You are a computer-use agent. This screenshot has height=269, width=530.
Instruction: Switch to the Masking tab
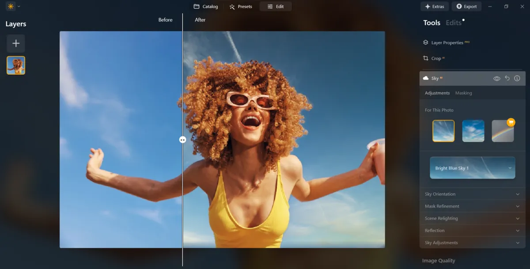pos(463,93)
